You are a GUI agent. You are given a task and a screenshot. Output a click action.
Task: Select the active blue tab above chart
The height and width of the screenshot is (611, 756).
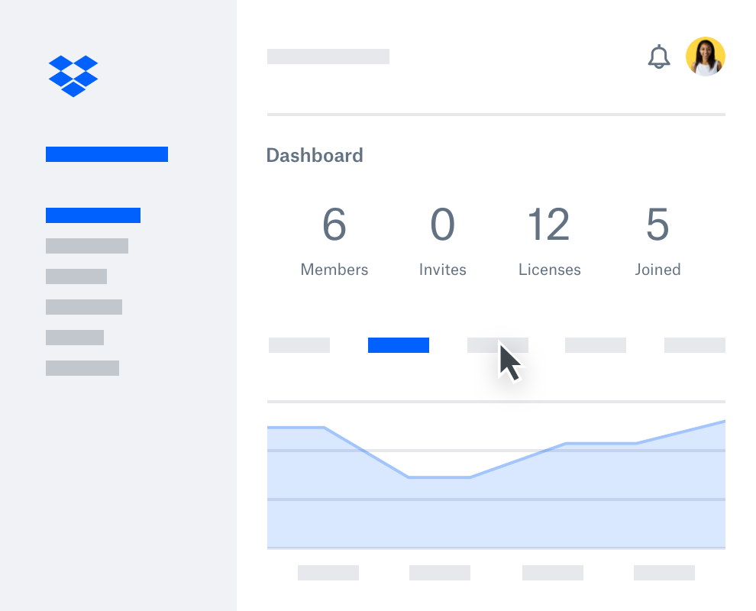(x=398, y=345)
